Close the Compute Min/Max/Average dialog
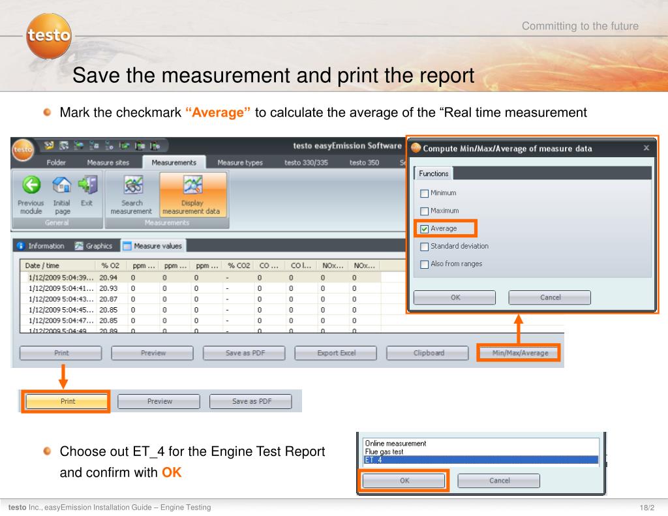 coord(646,148)
